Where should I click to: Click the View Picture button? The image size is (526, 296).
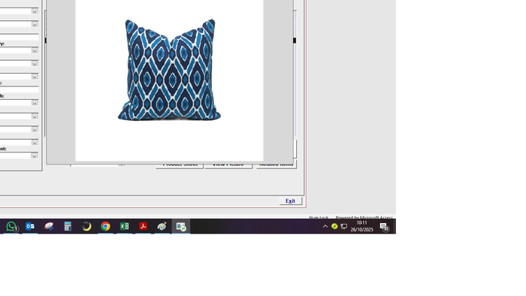(228, 165)
